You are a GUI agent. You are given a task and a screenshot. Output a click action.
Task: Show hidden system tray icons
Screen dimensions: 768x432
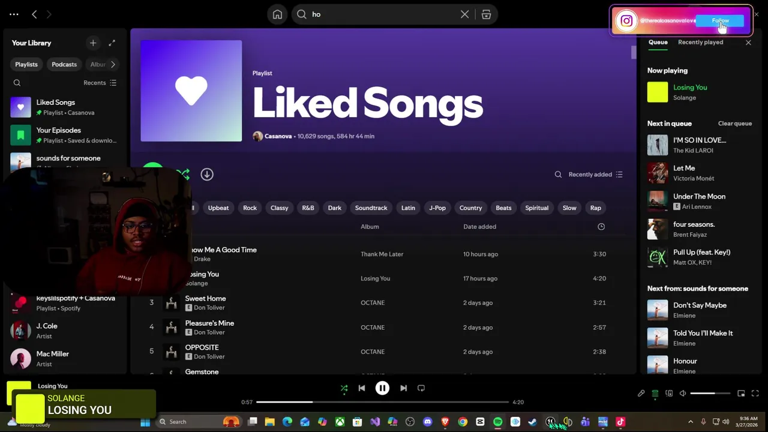690,422
